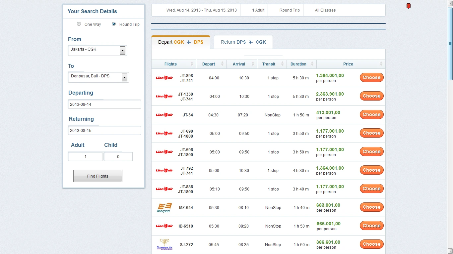The image size is (453, 254).
Task: Select the One Way radio button
Action: [x=79, y=24]
